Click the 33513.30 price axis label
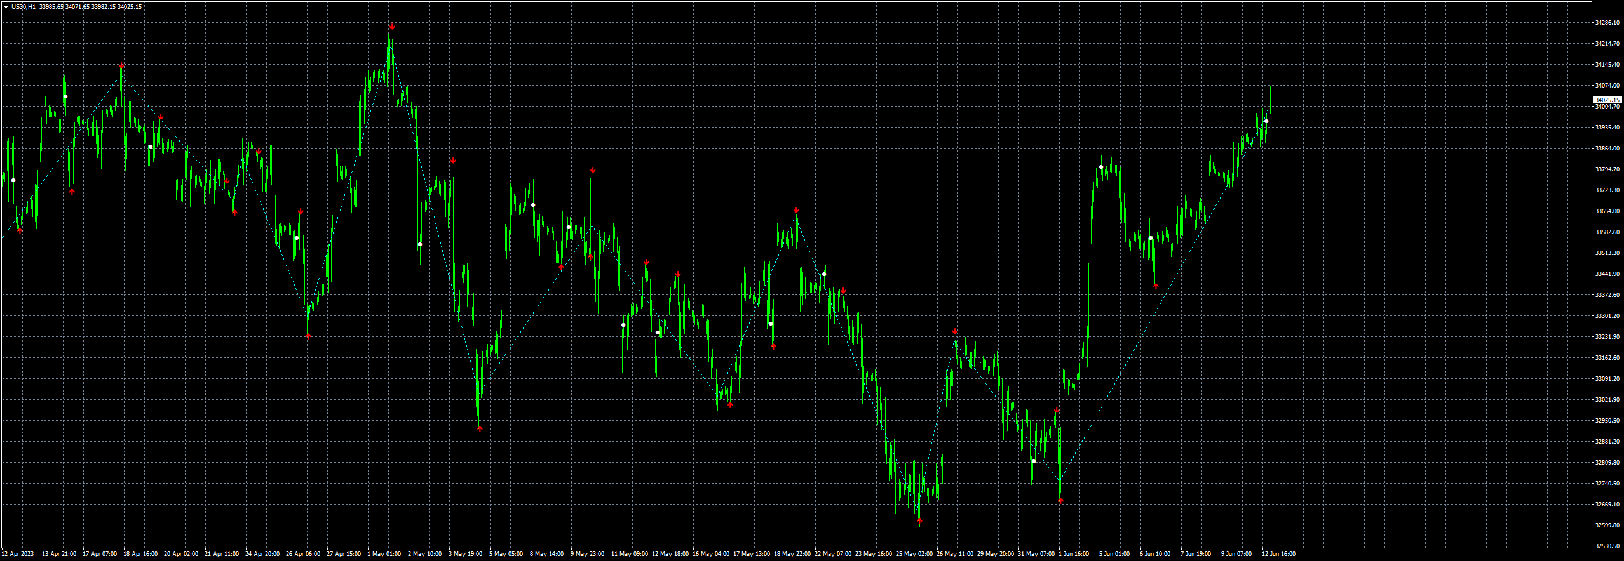Viewport: 1624px width, 561px height. click(x=1607, y=253)
